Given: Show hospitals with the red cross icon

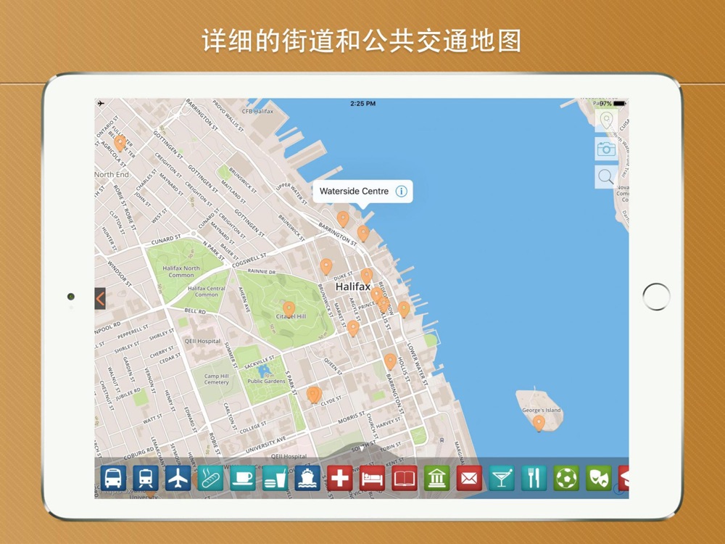Looking at the screenshot, I should tap(340, 478).
